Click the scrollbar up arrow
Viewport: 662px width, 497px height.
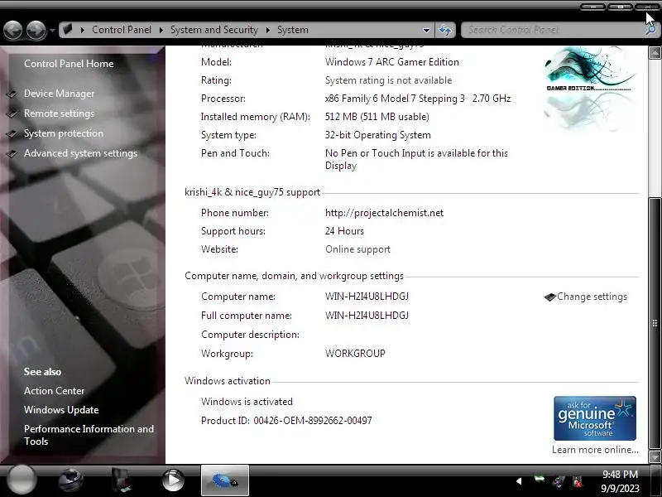655,53
